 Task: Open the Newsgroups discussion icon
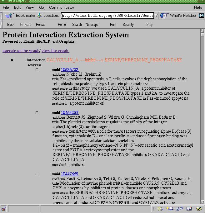point(179,209)
